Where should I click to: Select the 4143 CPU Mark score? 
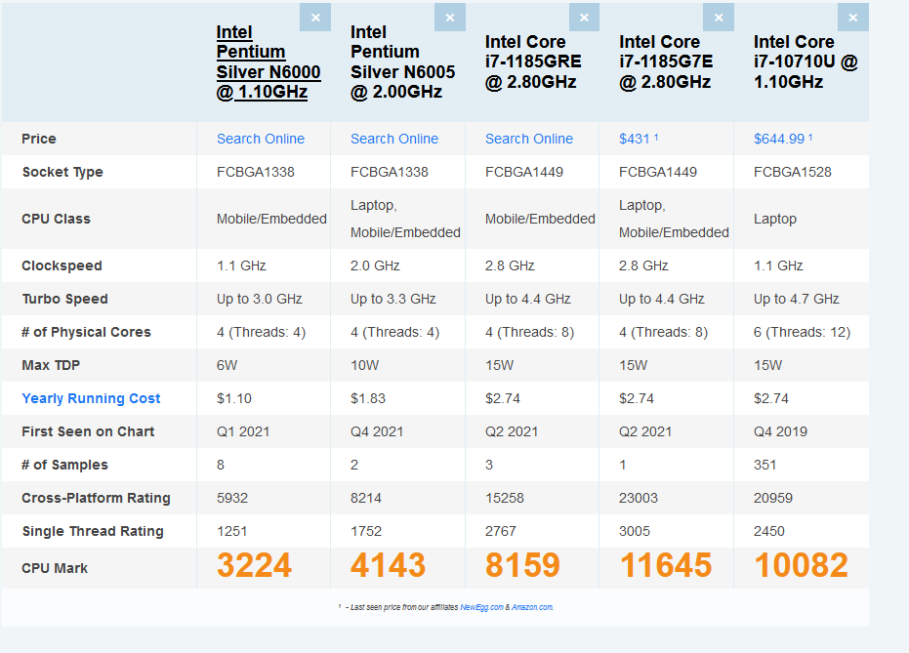[388, 565]
